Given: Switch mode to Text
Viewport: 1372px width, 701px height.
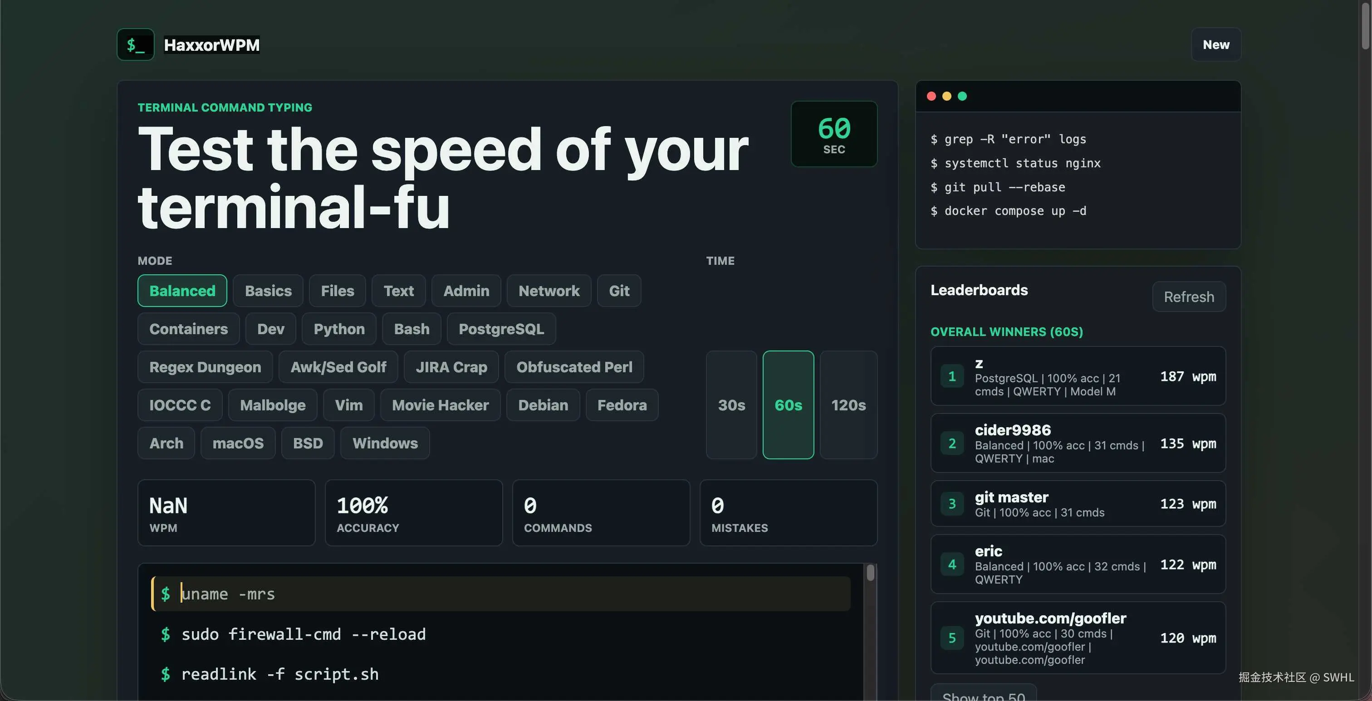Looking at the screenshot, I should (398, 291).
